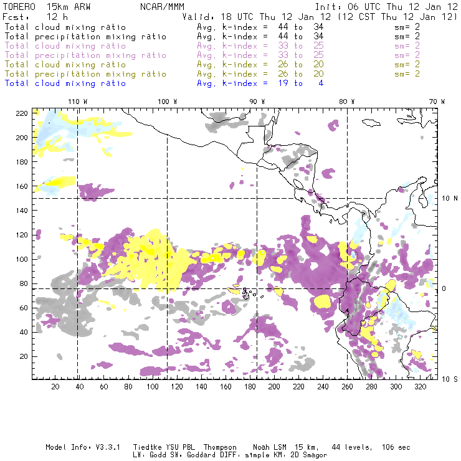Click the horizontal axis tick label "320"
Viewport: 461px width, 461px height.
click(420, 387)
